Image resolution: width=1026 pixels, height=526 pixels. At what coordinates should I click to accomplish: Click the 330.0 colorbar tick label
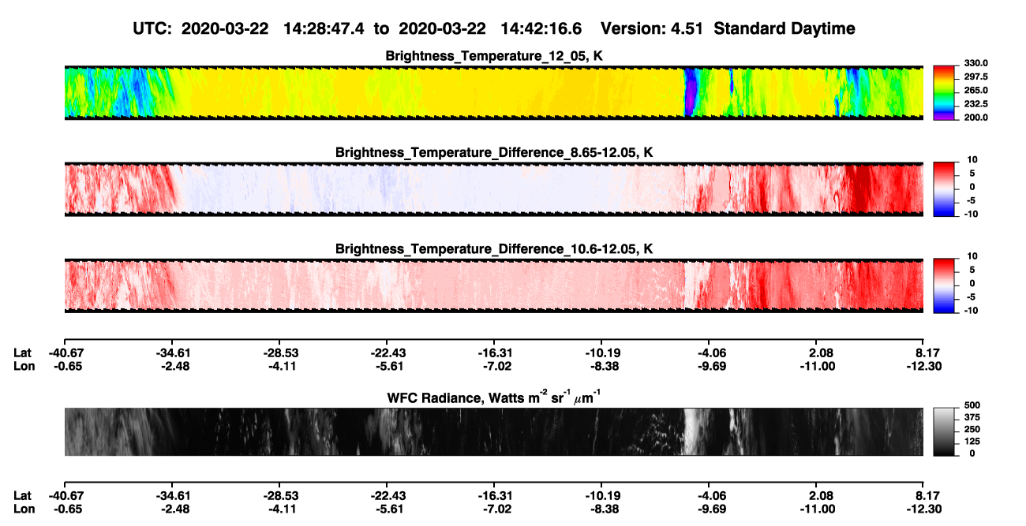[x=975, y=64]
